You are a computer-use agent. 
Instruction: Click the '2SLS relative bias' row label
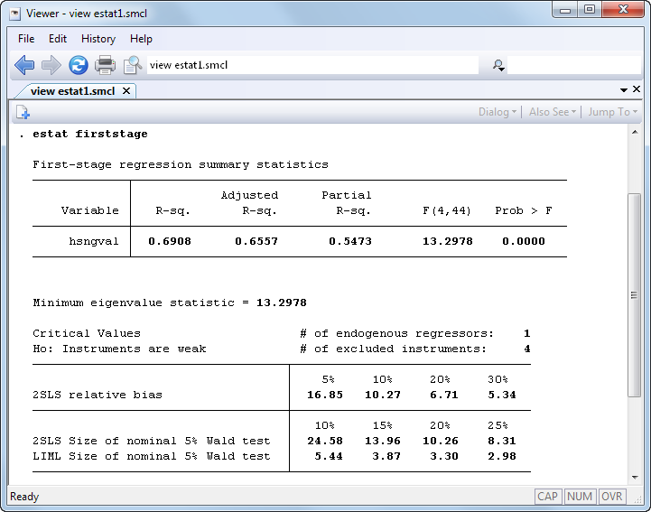point(98,395)
